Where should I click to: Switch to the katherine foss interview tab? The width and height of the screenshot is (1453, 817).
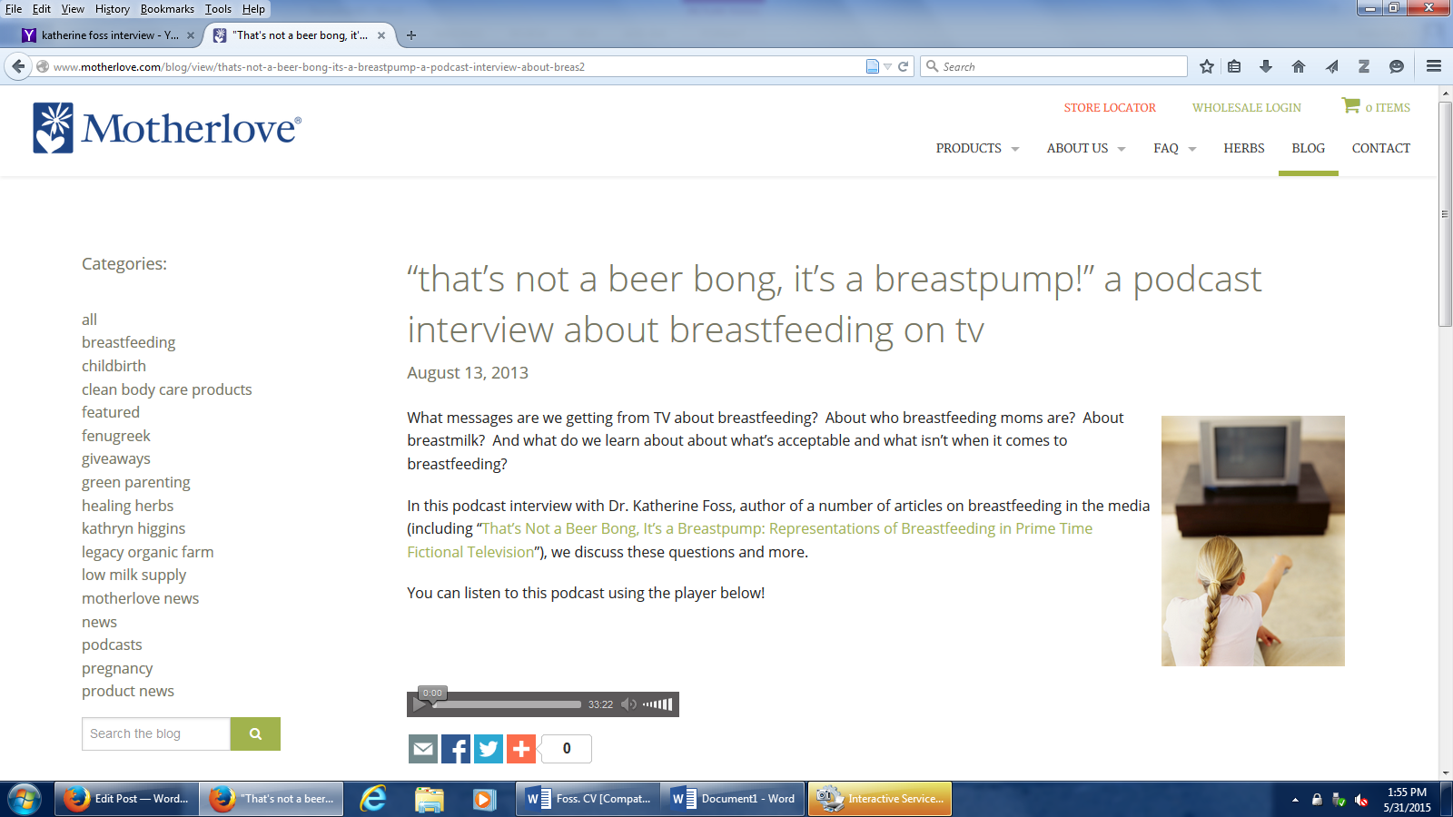(x=109, y=35)
